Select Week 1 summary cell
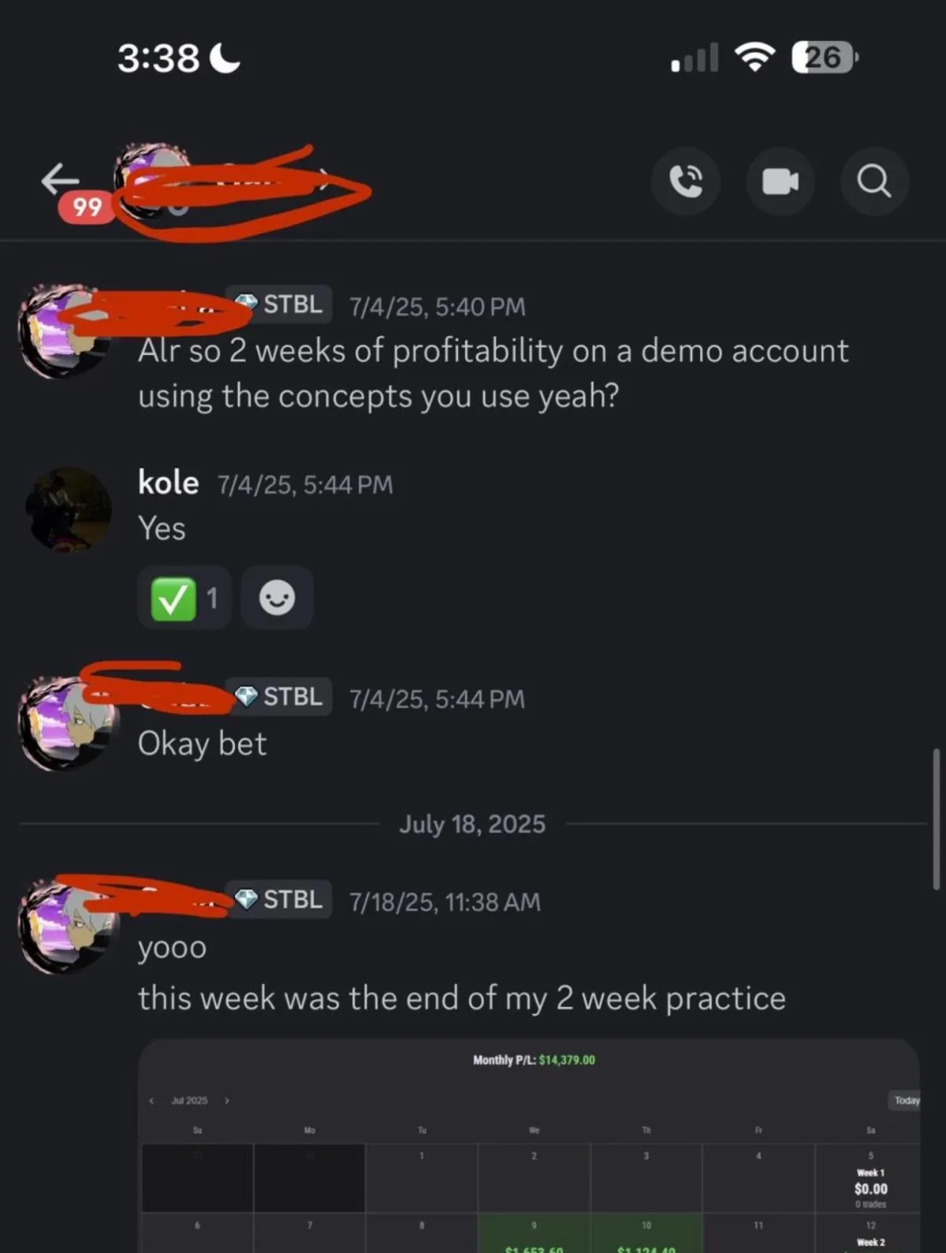Viewport: 946px width, 1253px height. coord(870,1181)
